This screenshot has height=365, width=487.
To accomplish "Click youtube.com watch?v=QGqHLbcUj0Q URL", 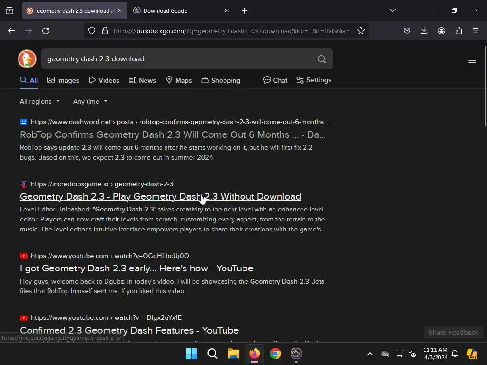I will [110, 256].
